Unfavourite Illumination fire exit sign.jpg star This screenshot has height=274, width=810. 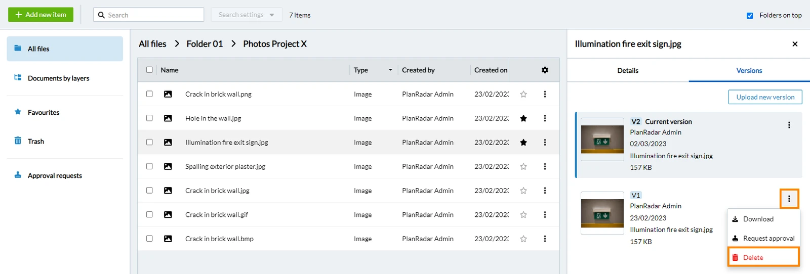pyautogui.click(x=523, y=143)
